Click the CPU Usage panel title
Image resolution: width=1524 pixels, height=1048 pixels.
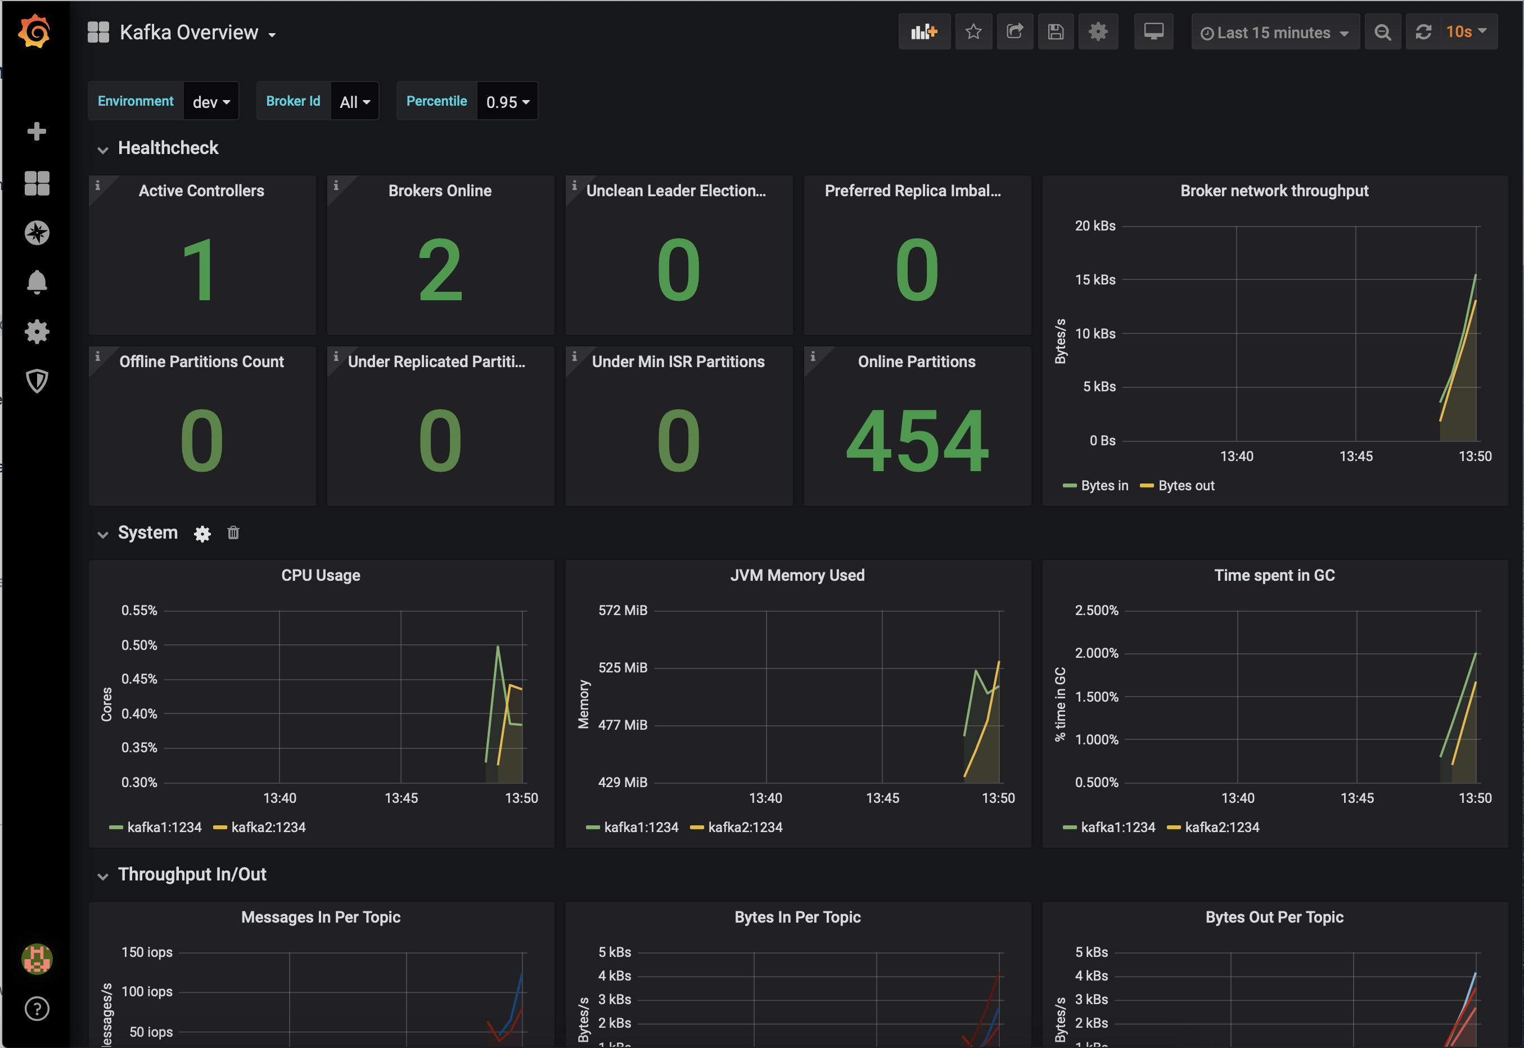coord(321,575)
